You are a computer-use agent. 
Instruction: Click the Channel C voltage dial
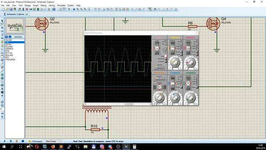(191, 62)
